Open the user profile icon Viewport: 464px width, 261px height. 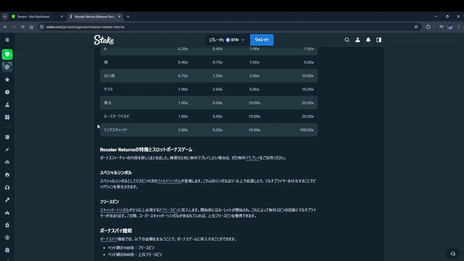[x=357, y=40]
